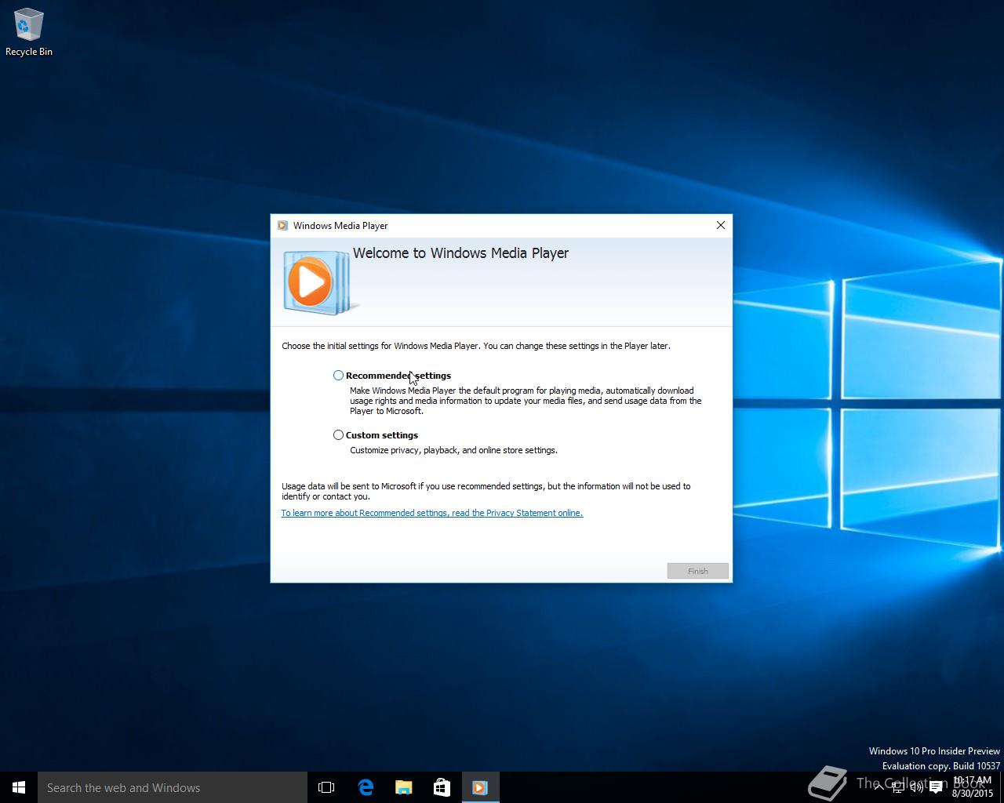Focus the Search the web and Windows box
The width and height of the screenshot is (1004, 803).
click(173, 787)
